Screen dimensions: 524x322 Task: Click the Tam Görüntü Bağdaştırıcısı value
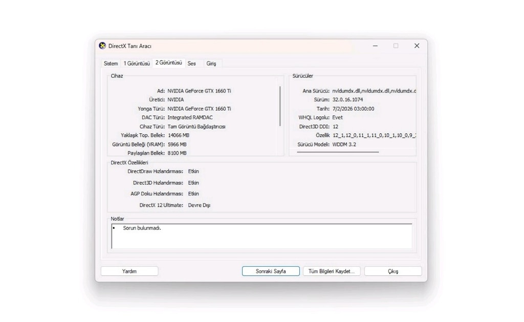[x=196, y=126]
